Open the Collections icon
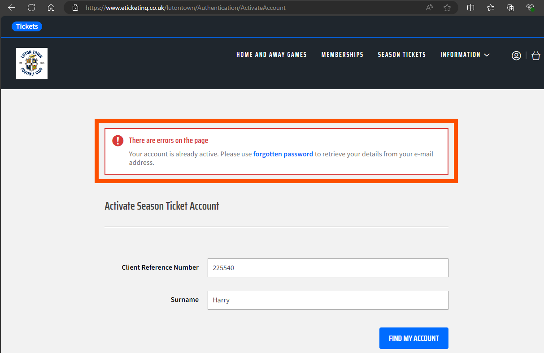Screen dimensions: 544x353 (x=510, y=8)
